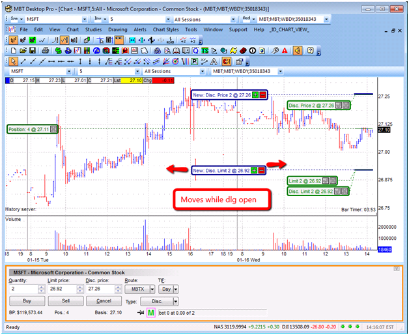
Task: Click the red A triangle icon
Action: point(285,50)
